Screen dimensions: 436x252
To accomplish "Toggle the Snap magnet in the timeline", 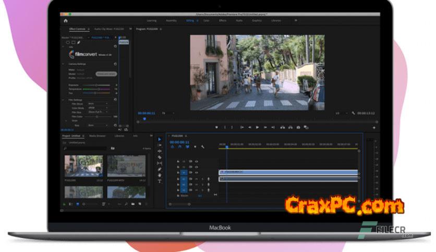I will (x=180, y=147).
